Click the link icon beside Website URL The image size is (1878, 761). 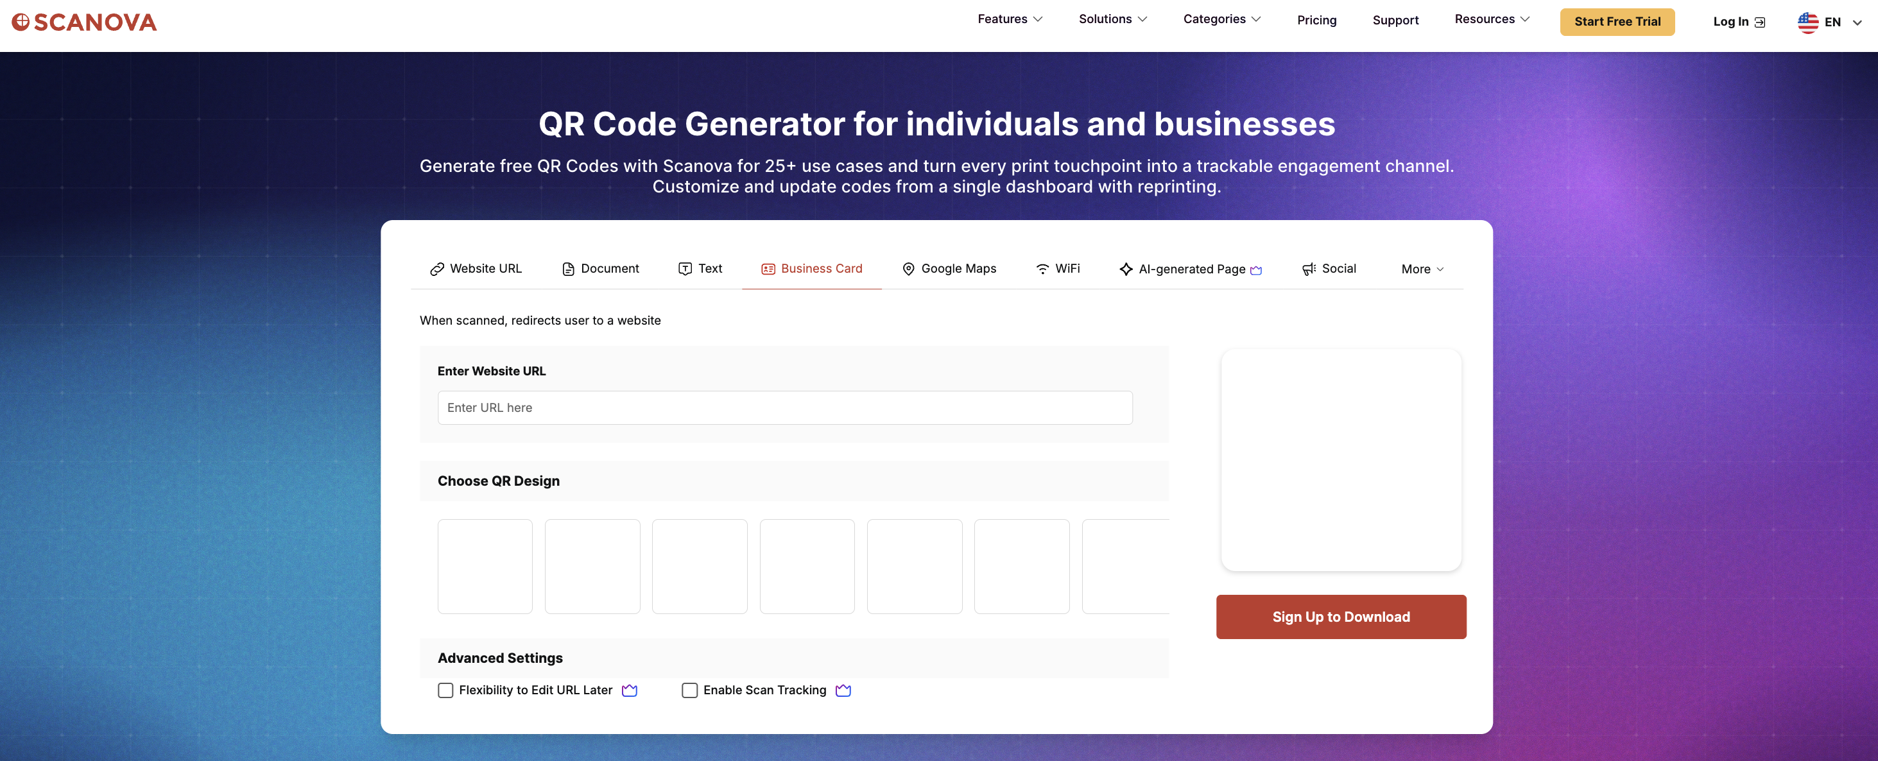(436, 269)
